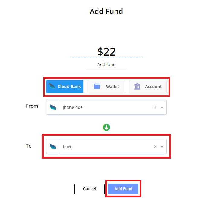Click the Add fund note field
Viewport: 200px width, 219px height.
pyautogui.click(x=106, y=65)
